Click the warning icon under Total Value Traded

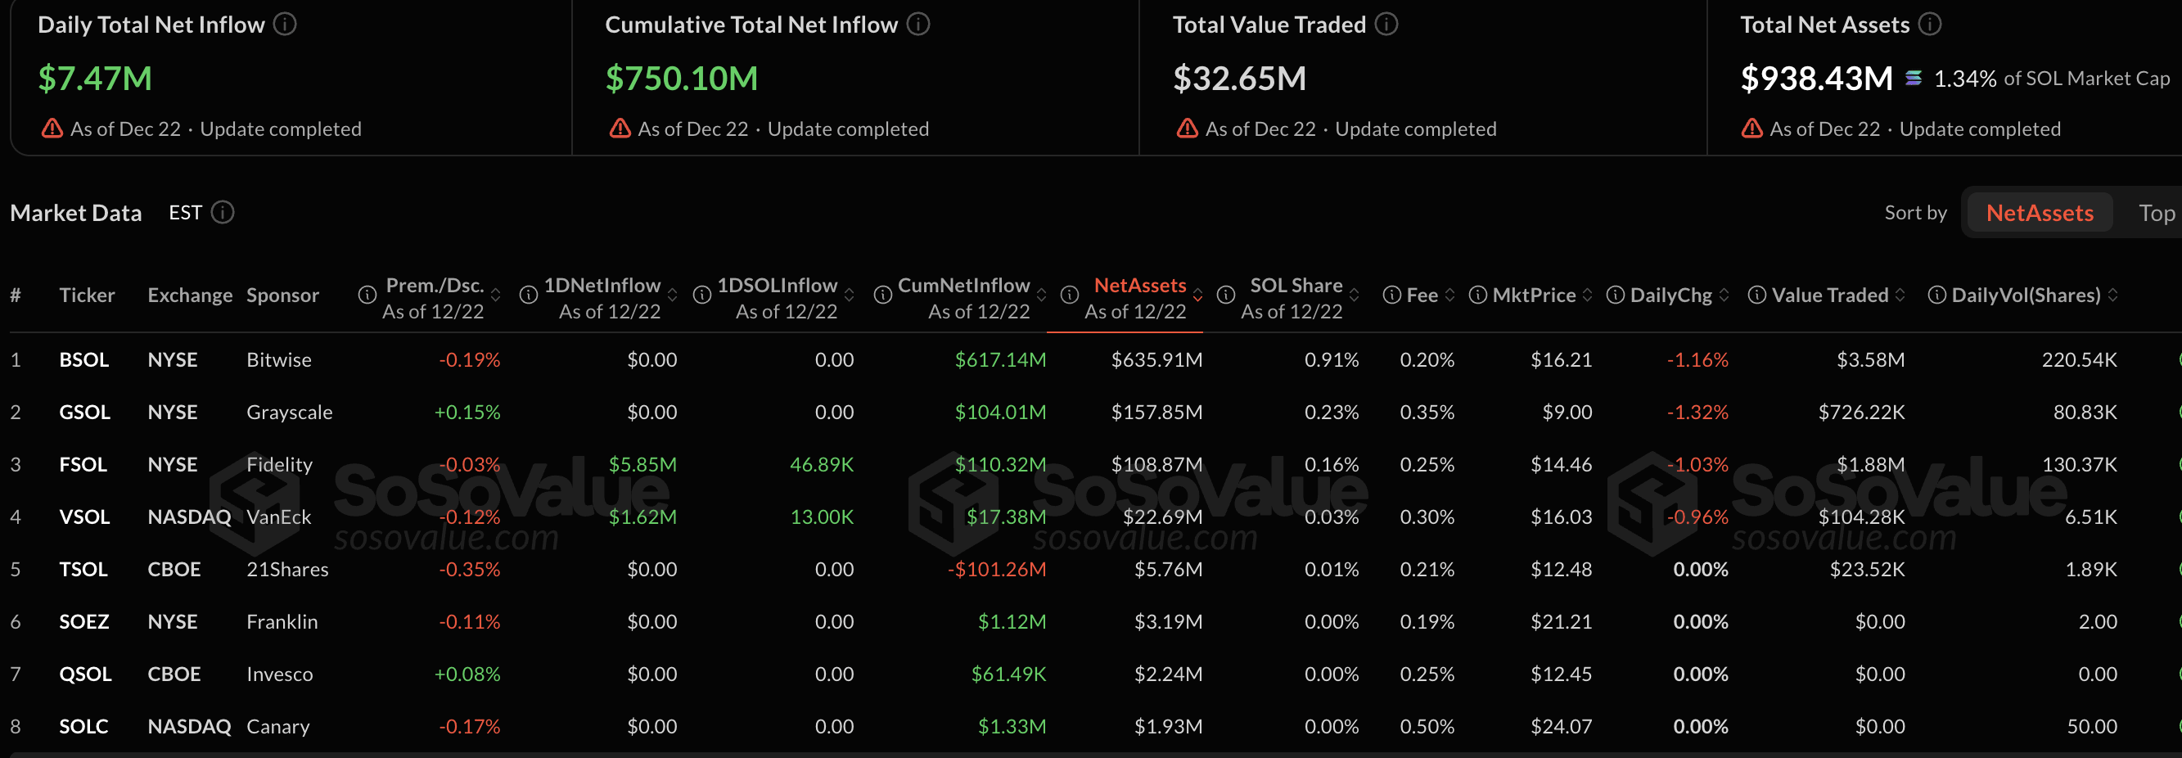pos(1188,129)
